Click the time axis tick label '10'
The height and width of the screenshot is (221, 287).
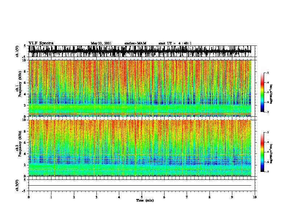pyautogui.click(x=255, y=197)
